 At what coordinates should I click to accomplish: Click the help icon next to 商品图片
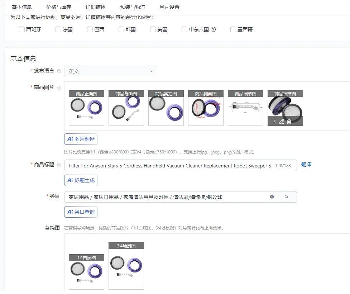tap(59, 87)
